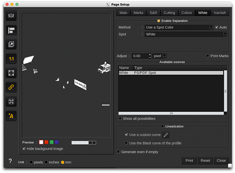This screenshot has width=235, height=173.
Task: Toggle the Enable Separation checkbox
Action: tap(159, 20)
